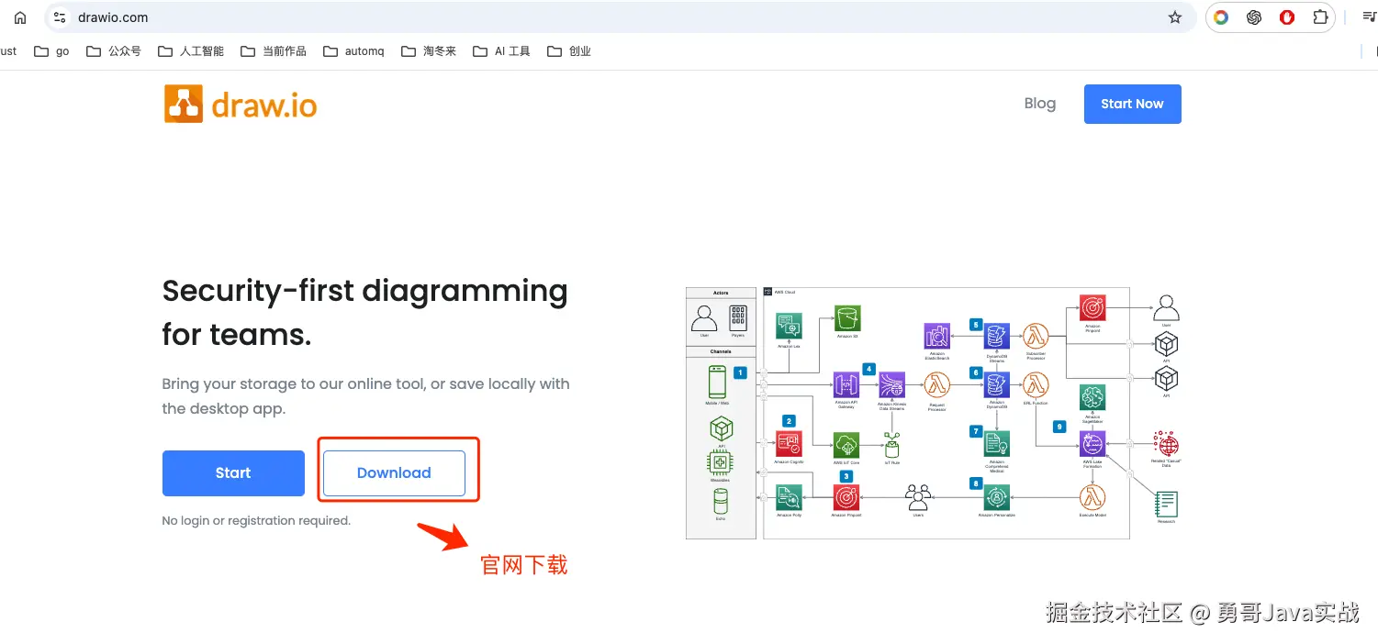The width and height of the screenshot is (1378, 644).
Task: Click "No login or registration required." text
Action: pyautogui.click(x=256, y=520)
